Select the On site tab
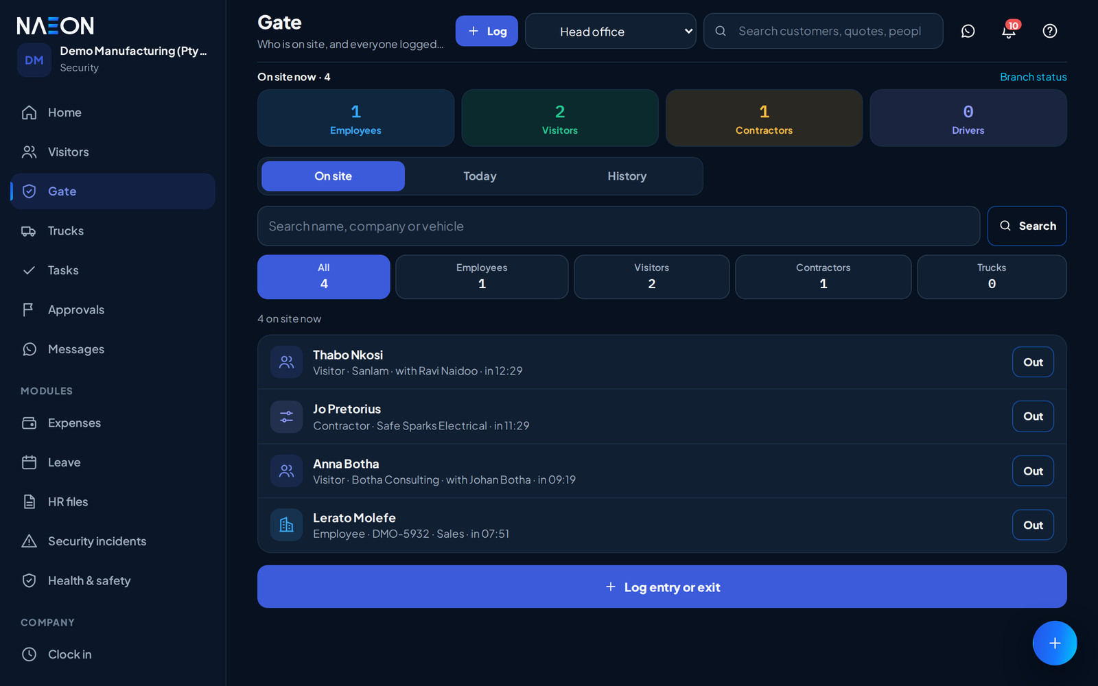Image resolution: width=1098 pixels, height=686 pixels. coord(333,176)
